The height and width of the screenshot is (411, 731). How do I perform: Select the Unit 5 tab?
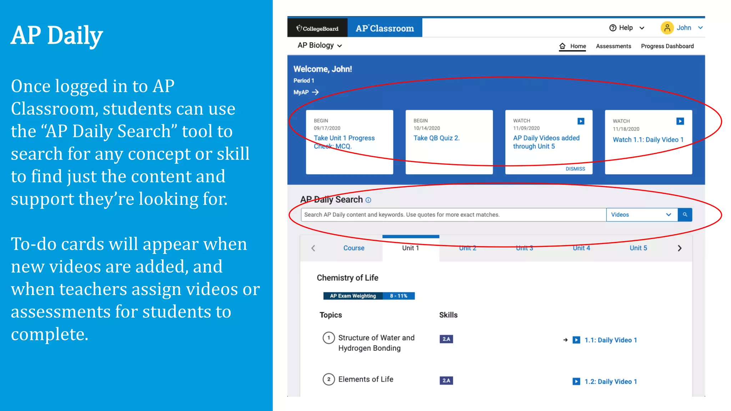click(x=638, y=248)
